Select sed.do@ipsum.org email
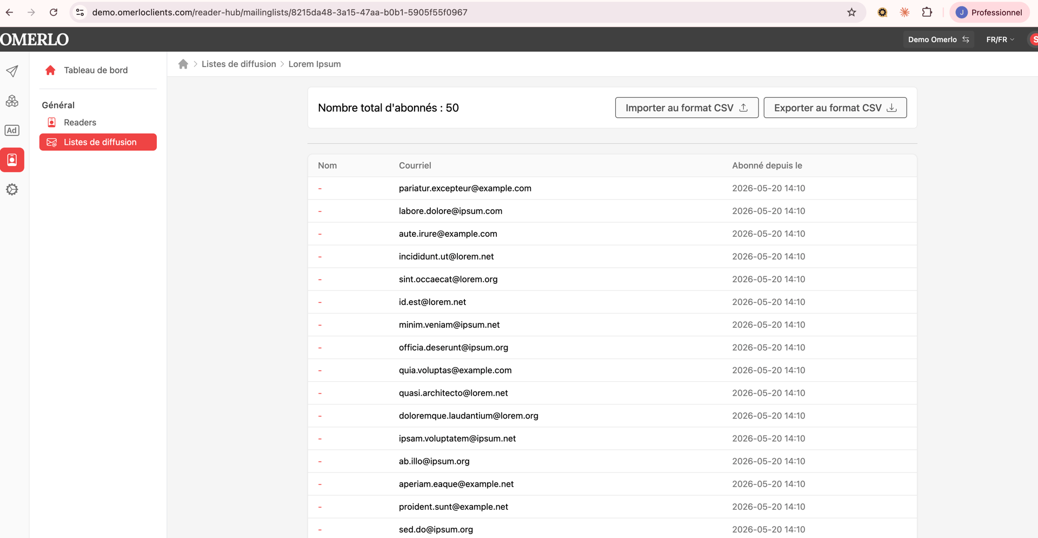 [x=436, y=529]
